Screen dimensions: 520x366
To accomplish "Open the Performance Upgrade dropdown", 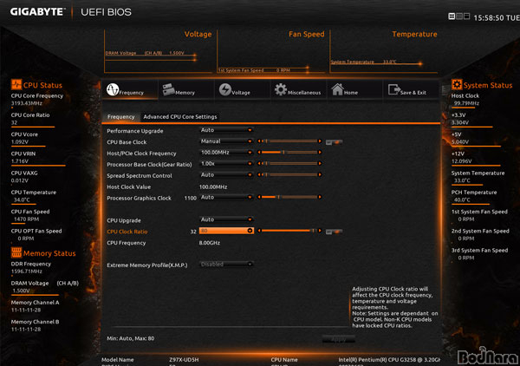I will click(226, 130).
